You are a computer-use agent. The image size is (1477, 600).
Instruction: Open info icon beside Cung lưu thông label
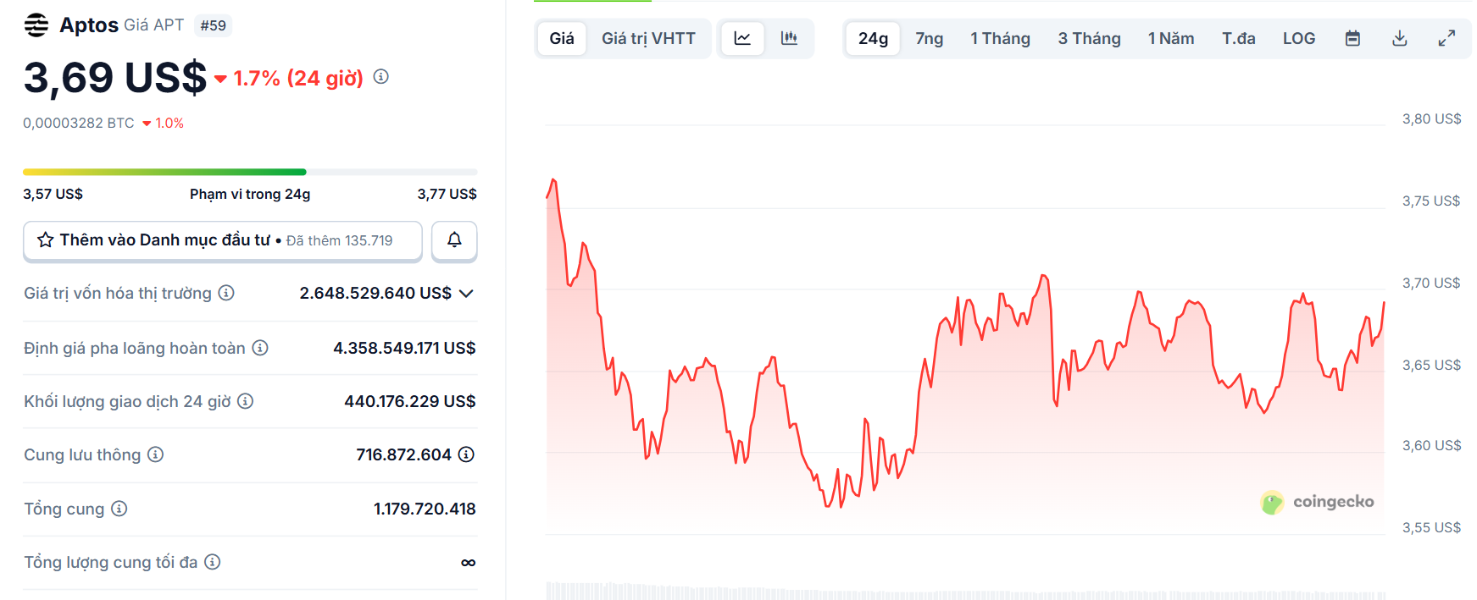coord(155,454)
